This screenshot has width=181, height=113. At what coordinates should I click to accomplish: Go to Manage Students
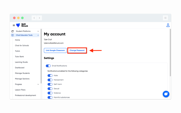[x=22, y=73]
